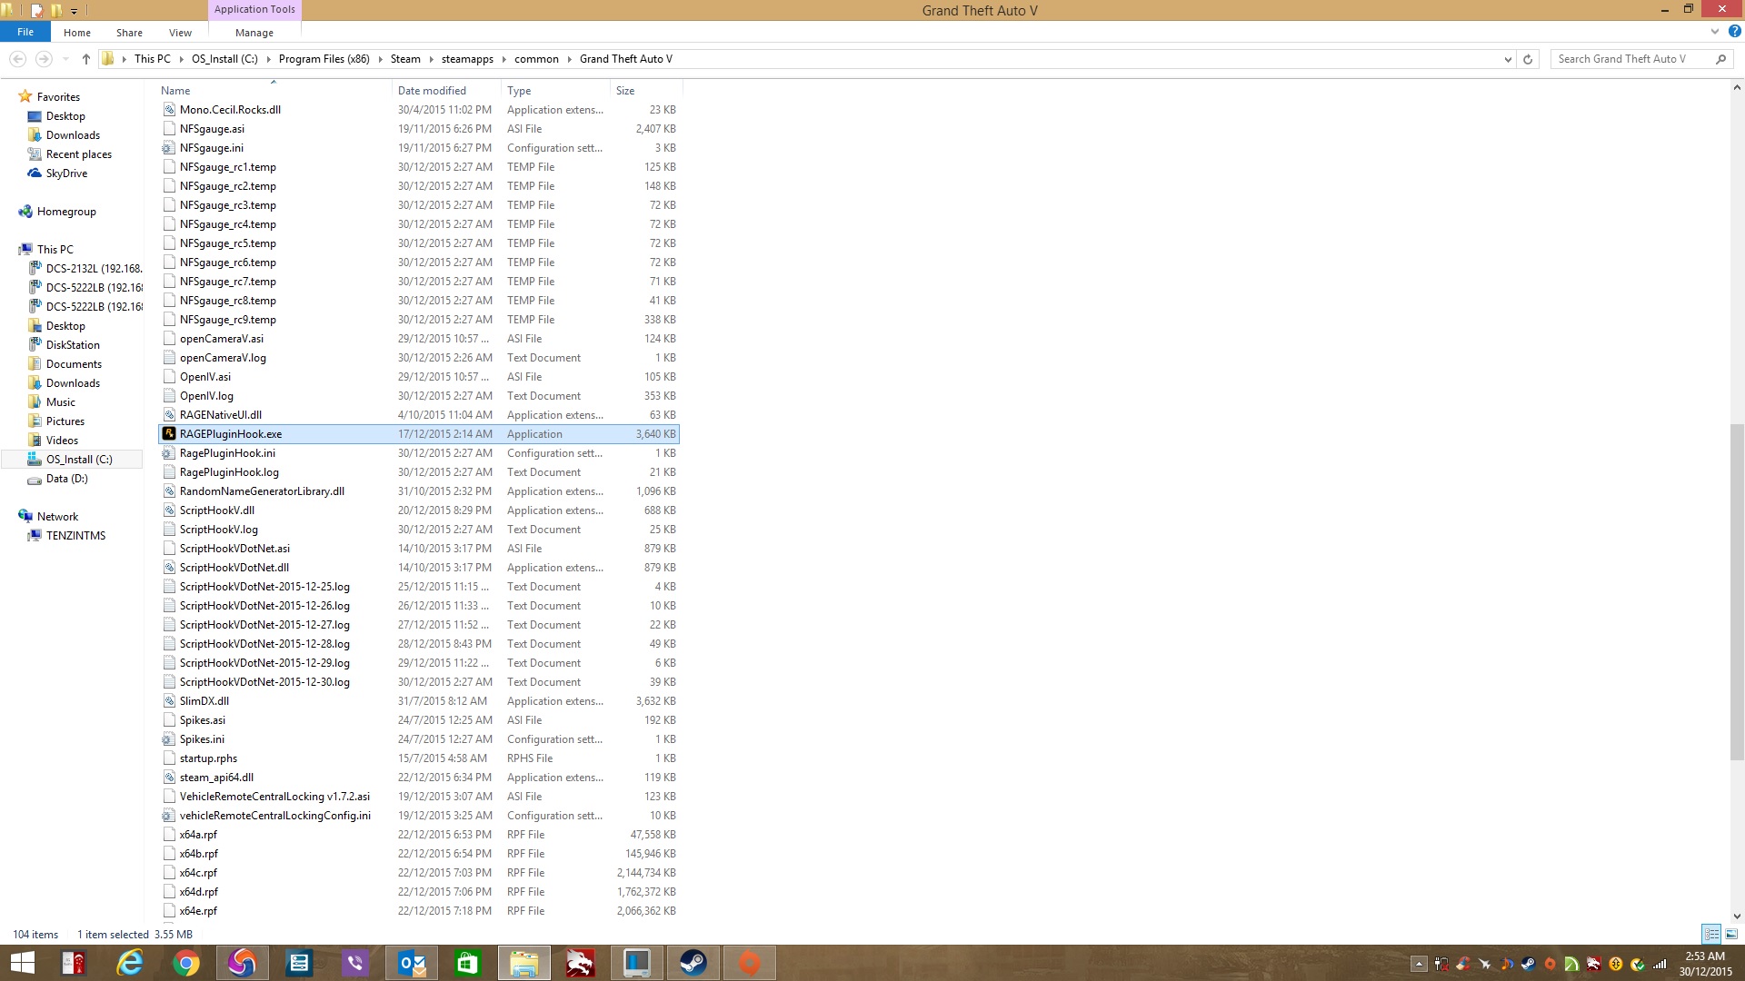Select the RAGEPluginHook.exe application icon

pyautogui.click(x=169, y=434)
